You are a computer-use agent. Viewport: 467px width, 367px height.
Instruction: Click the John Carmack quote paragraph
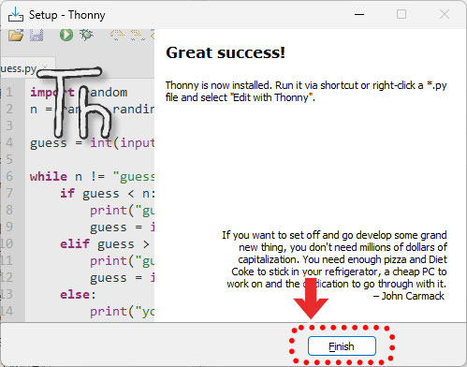coord(334,259)
